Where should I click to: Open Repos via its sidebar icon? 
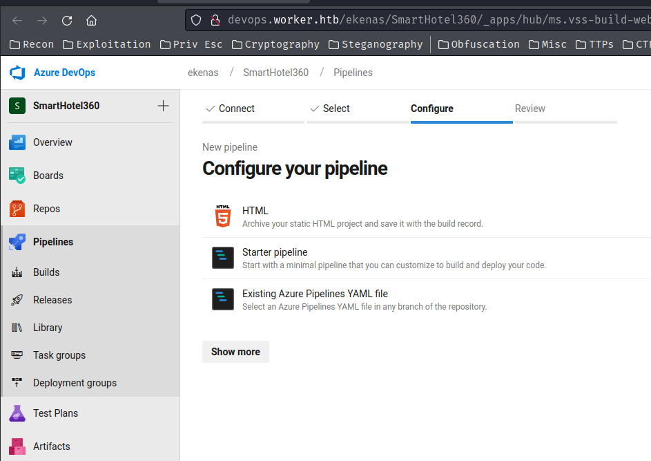[x=17, y=209]
